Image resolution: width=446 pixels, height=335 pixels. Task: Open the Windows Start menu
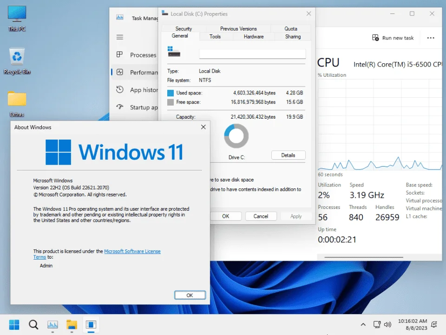(x=14, y=324)
